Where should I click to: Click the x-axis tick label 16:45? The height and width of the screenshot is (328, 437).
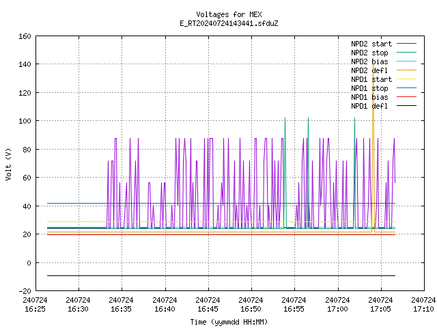pyautogui.click(x=208, y=309)
